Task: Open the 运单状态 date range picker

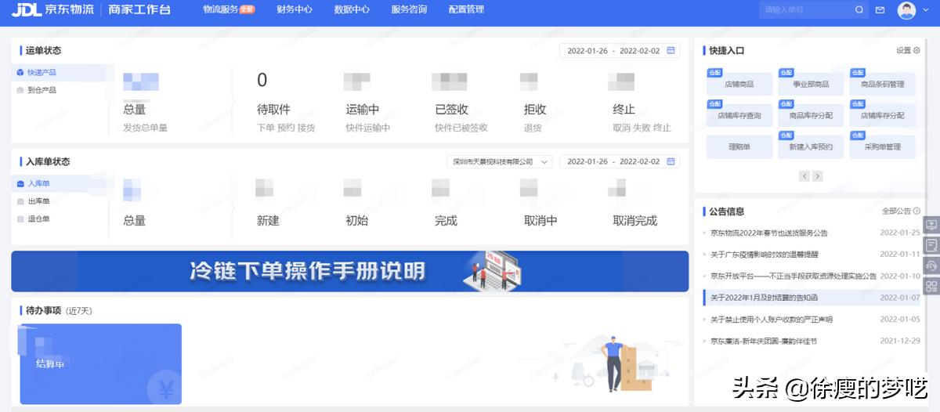Action: (x=619, y=51)
